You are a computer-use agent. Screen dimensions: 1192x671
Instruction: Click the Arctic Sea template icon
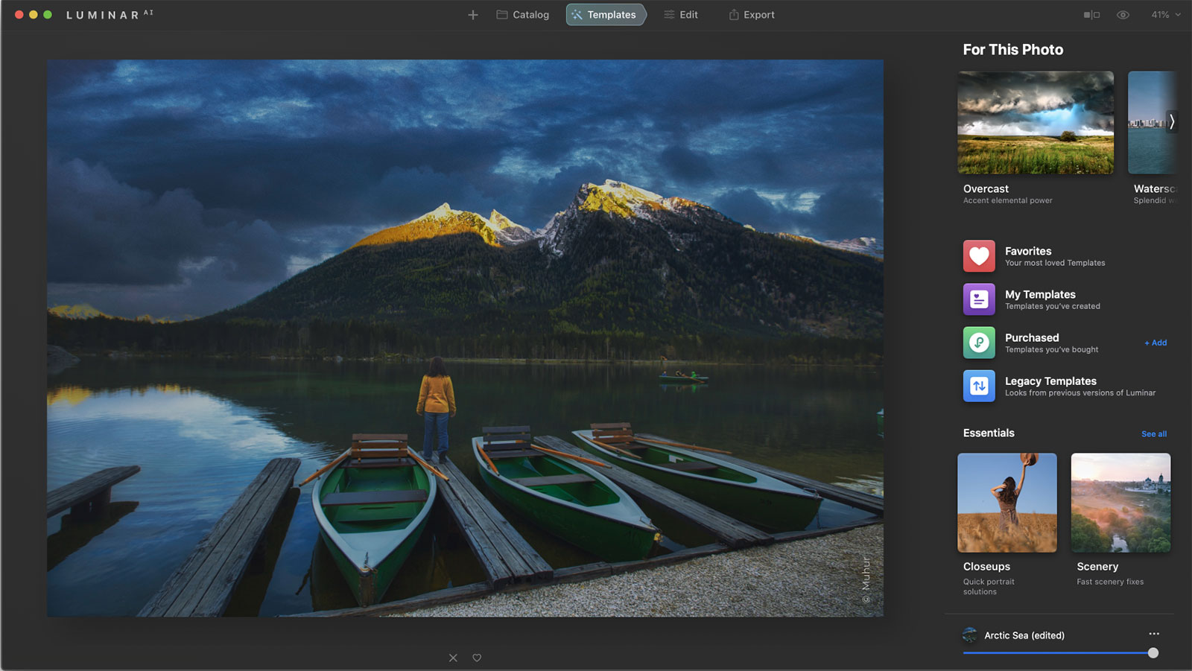[x=970, y=635]
